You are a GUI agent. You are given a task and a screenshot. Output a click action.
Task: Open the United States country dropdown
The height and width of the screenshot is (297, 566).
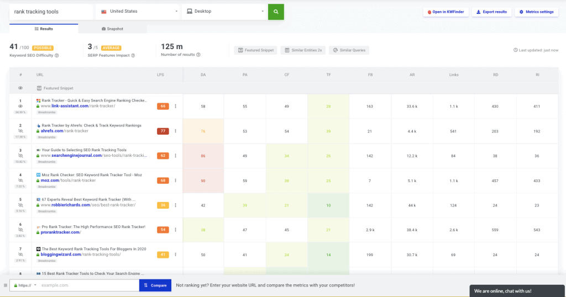(x=138, y=12)
